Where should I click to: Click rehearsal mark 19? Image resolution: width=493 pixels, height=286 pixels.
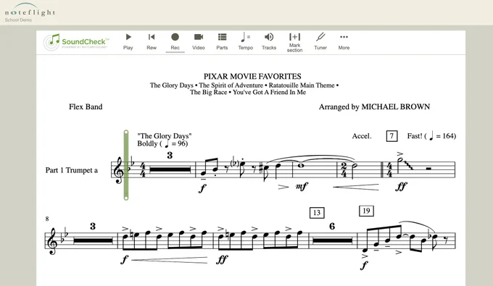tap(366, 211)
